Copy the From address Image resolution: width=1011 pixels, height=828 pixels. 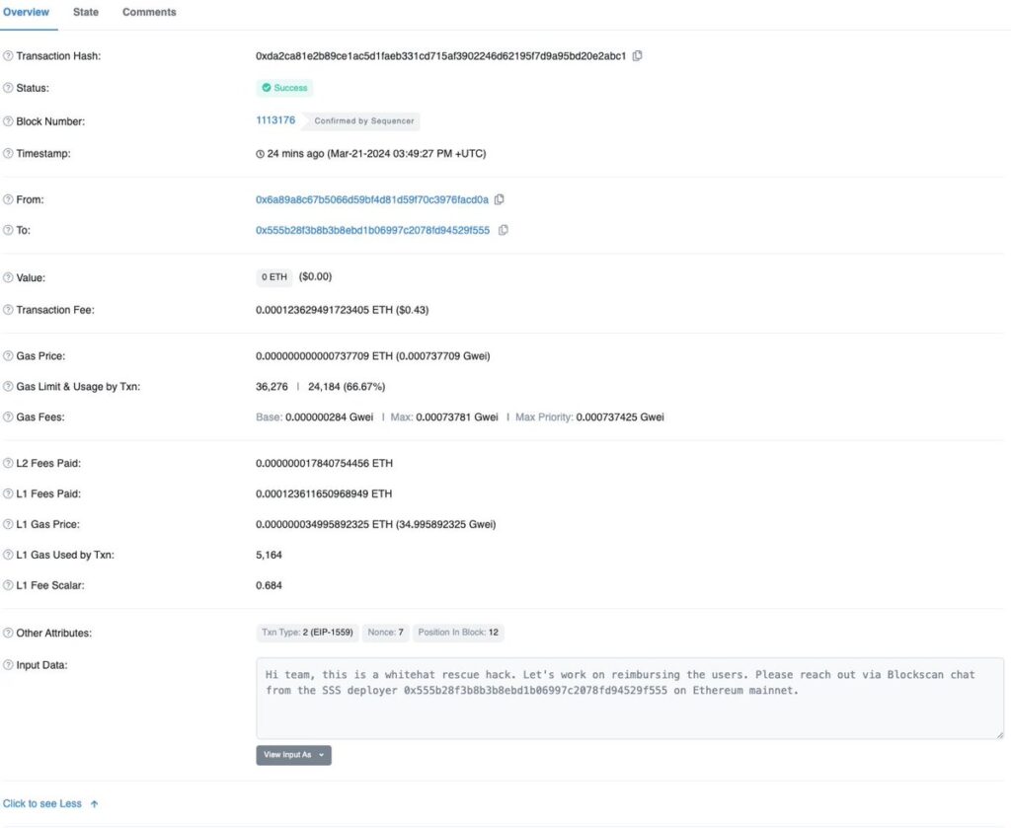pyautogui.click(x=500, y=199)
